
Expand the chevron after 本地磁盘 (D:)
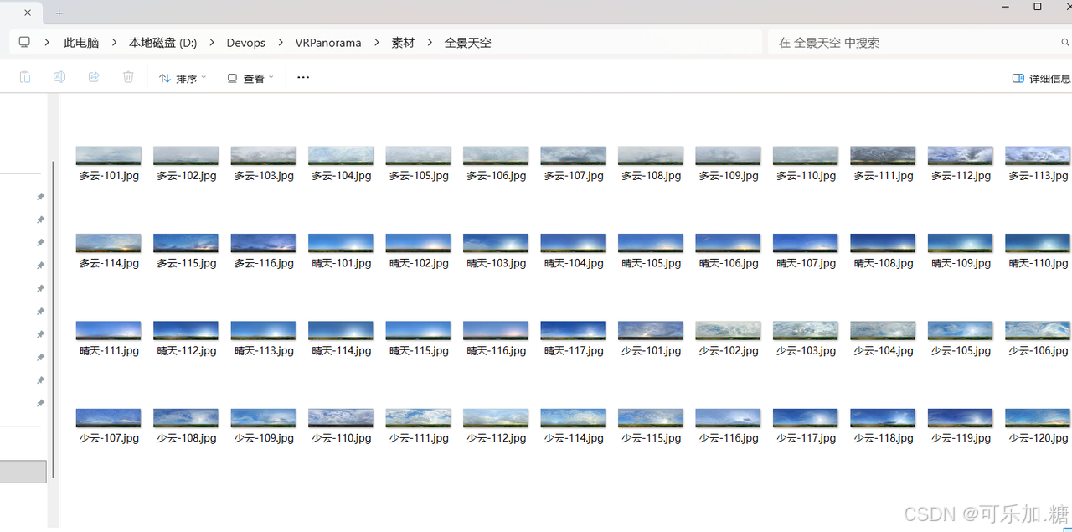[x=212, y=43]
